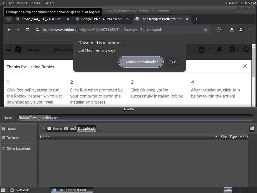This screenshot has width=257, height=193.
Task: Open the System menu
Action: [x=49, y=3]
